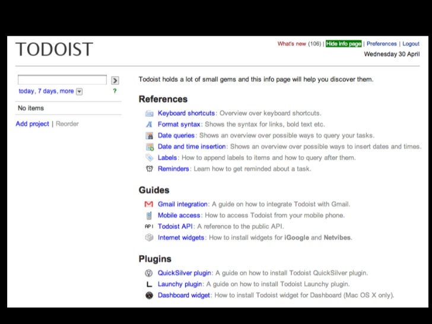The image size is (432, 324).
Task: Click the TODOIST logo
Action: pyautogui.click(x=54, y=49)
